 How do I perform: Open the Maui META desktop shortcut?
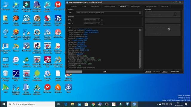point(37,7)
